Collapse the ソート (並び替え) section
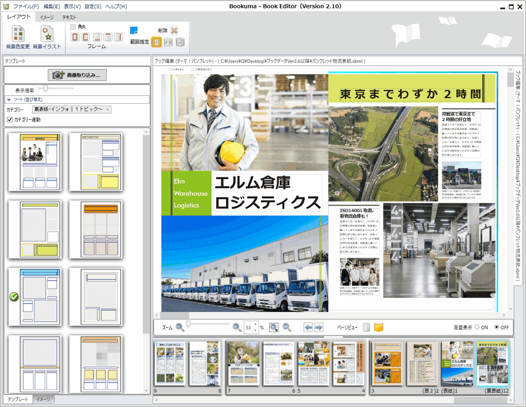 click(x=9, y=99)
